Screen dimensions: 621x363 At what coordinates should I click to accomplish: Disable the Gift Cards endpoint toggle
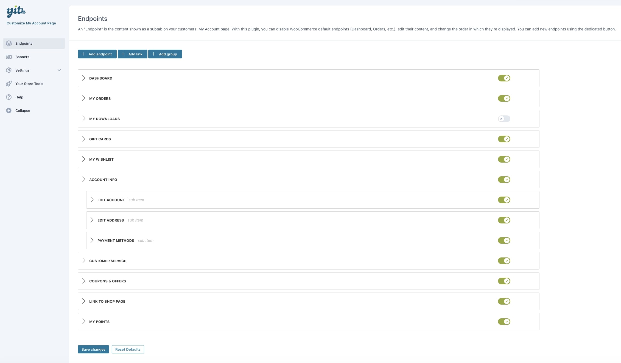[504, 139]
